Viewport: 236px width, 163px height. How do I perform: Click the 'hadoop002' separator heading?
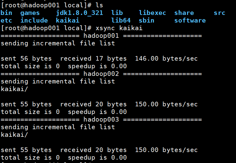[101, 74]
